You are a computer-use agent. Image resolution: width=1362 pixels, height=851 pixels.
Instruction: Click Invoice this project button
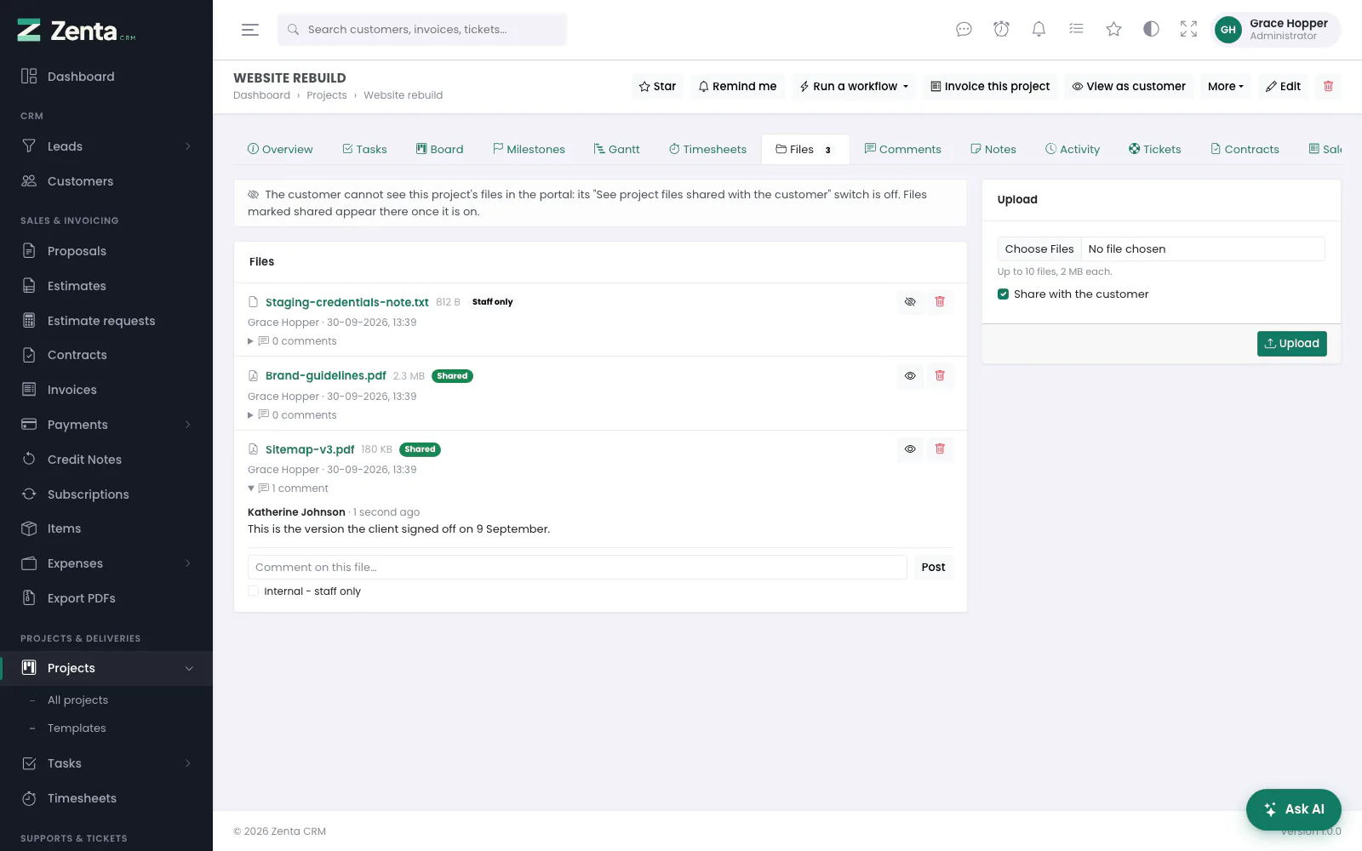(990, 86)
